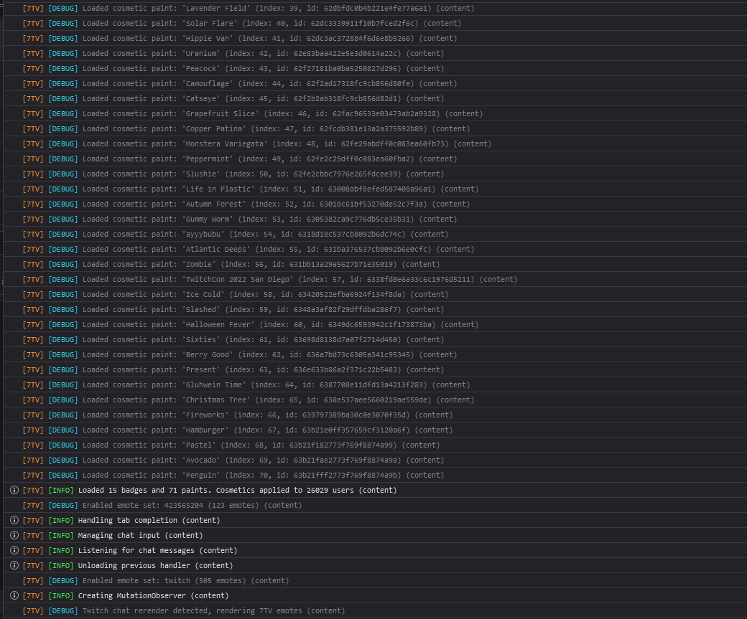Click the 'TwitchCon 2022 San Diego' entry
The height and width of the screenshot is (619, 747).
[x=376, y=279]
